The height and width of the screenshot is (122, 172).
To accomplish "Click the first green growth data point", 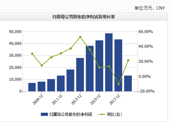I will tap(32, 54).
